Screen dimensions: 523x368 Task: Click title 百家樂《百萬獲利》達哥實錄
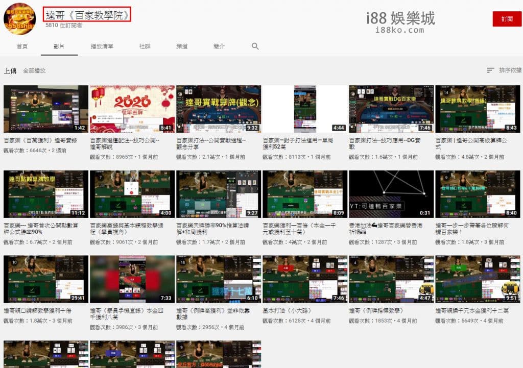40,140
